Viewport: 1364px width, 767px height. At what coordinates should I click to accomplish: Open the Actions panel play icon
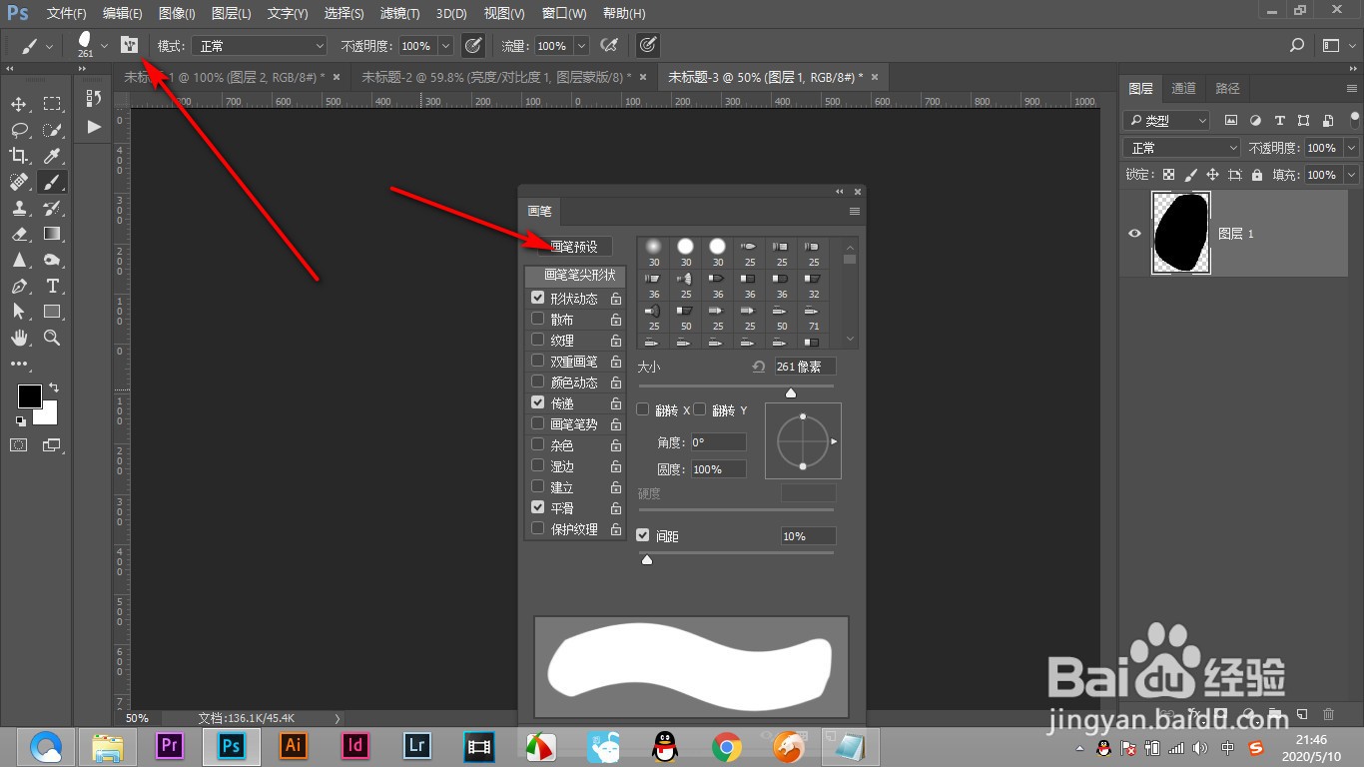click(x=94, y=127)
